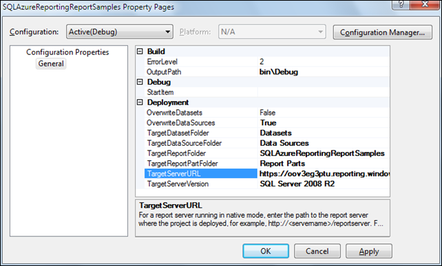The height and width of the screenshot is (266, 442).
Task: Collapse the Deployment category
Action: click(x=140, y=102)
